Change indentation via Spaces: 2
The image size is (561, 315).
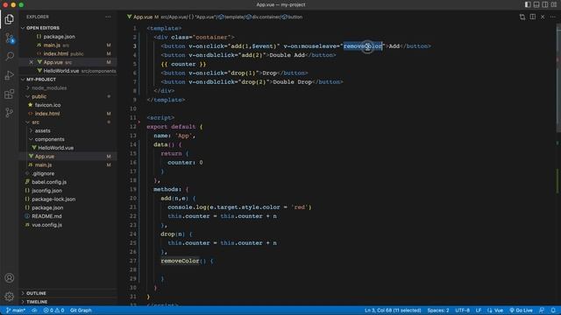click(438, 311)
